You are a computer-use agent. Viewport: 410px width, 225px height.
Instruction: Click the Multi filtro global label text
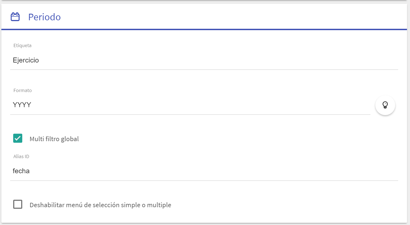pos(54,139)
